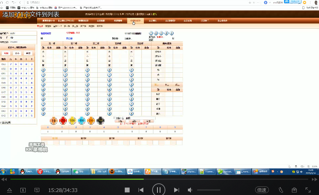Pick the yellow 100 chip
Viewport: 319px width, 195px height.
72,121
